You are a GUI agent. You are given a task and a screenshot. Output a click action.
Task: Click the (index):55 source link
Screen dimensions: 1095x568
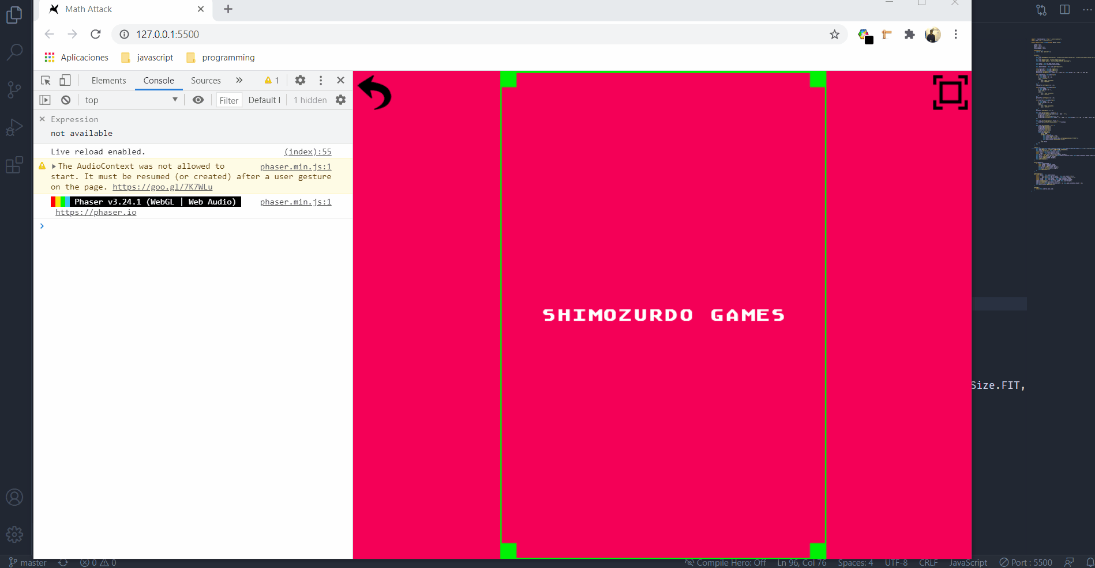(307, 152)
